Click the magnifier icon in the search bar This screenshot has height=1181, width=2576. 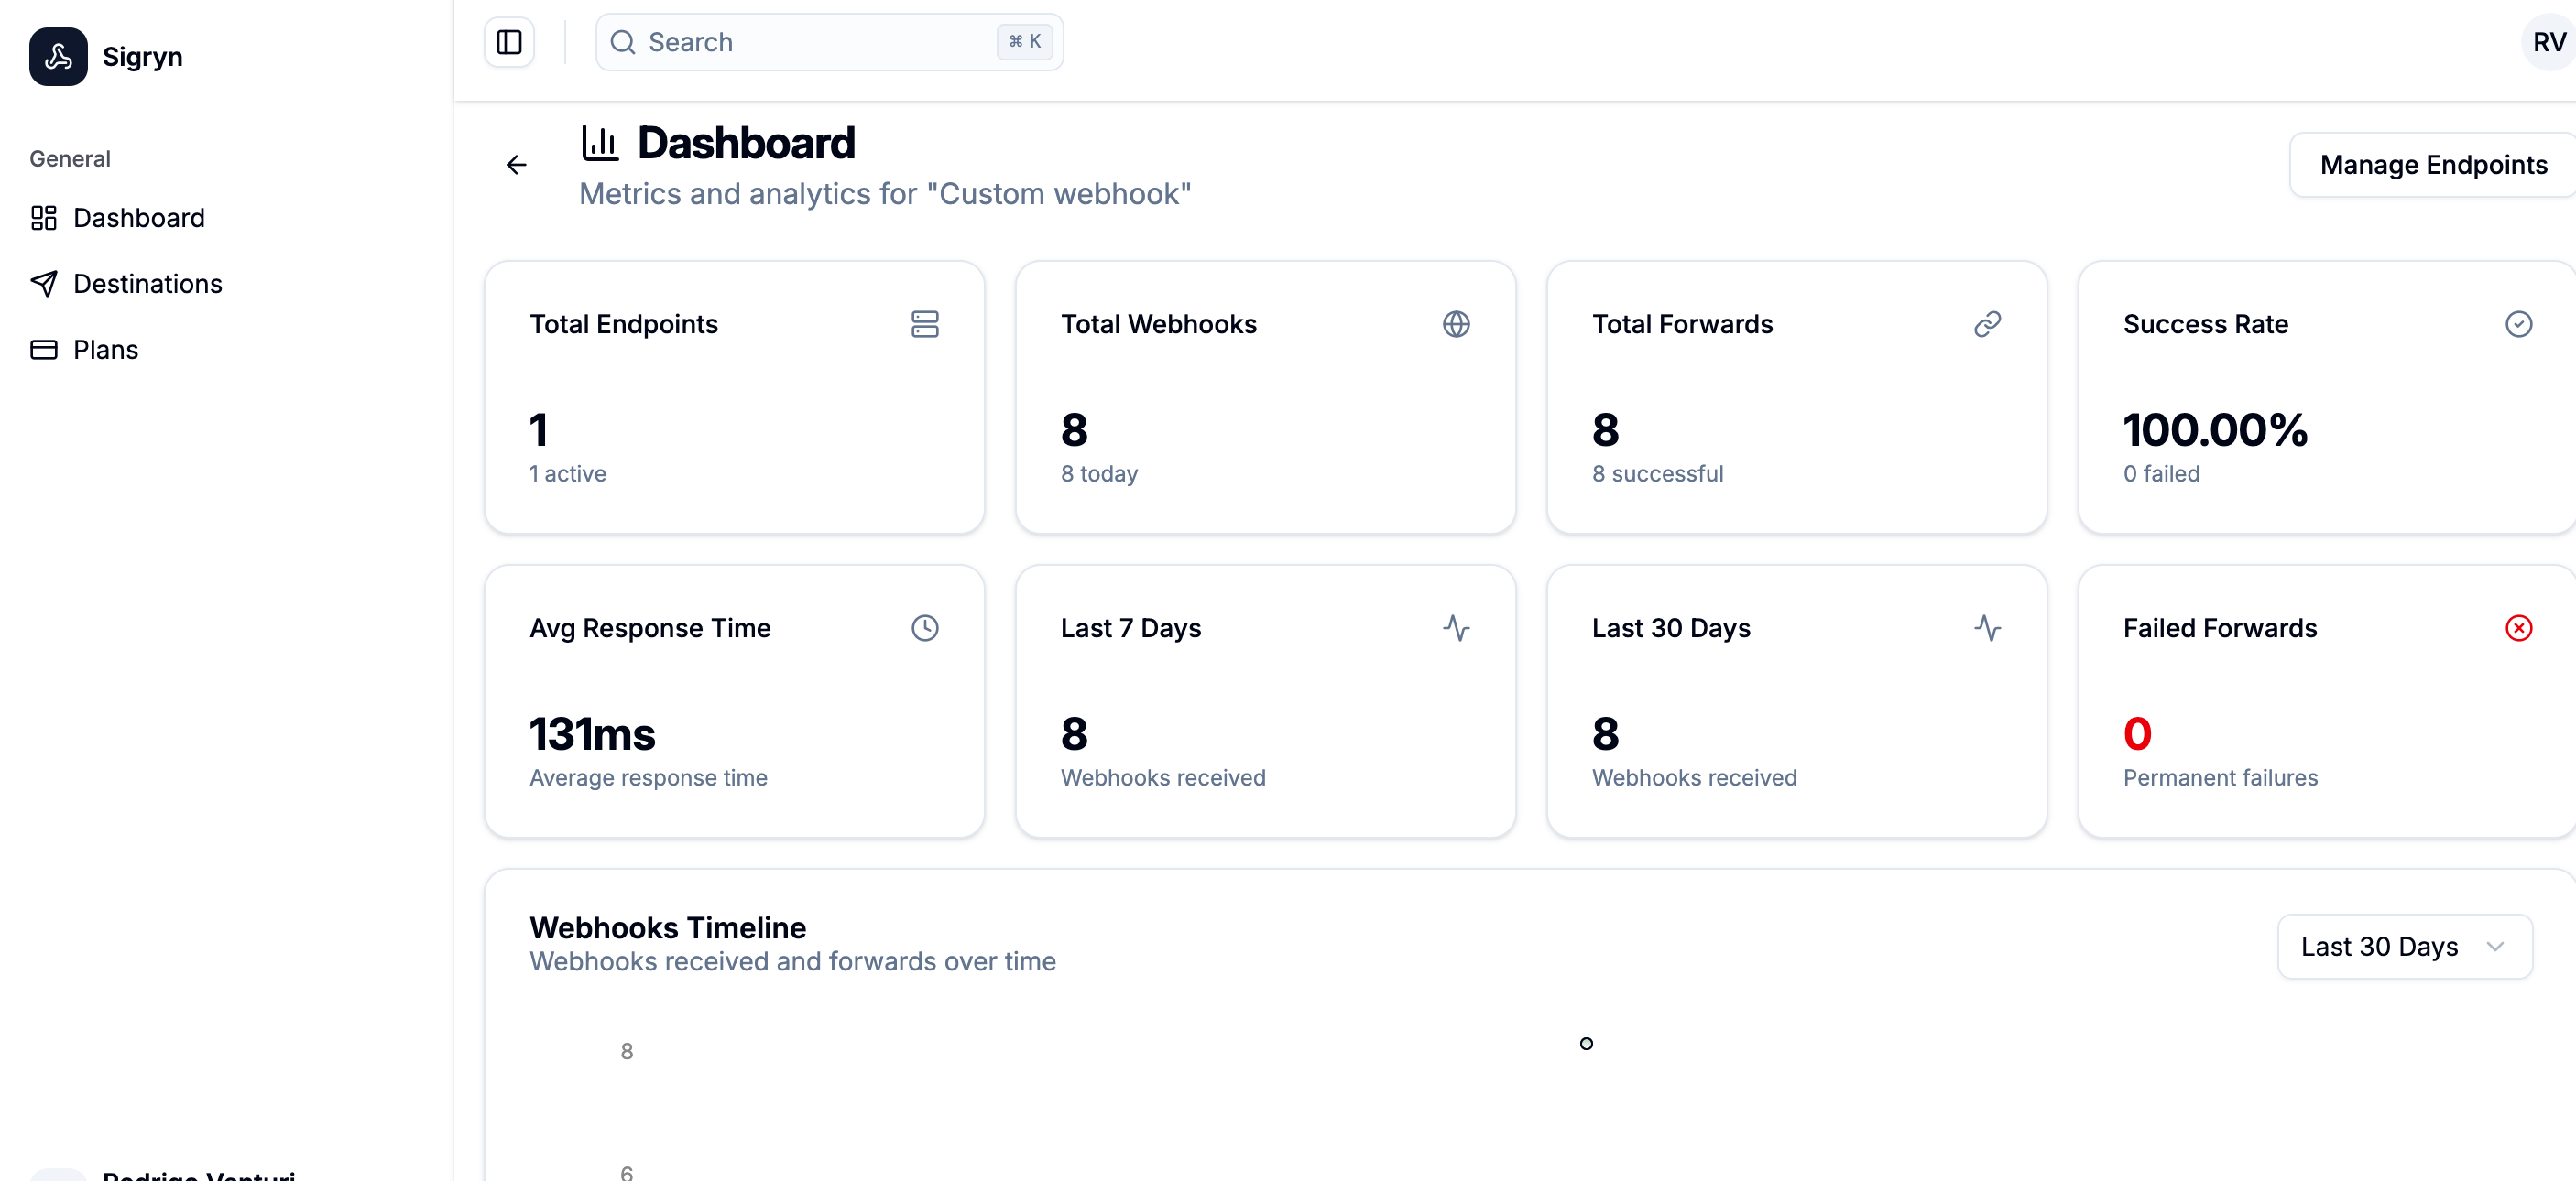point(623,42)
